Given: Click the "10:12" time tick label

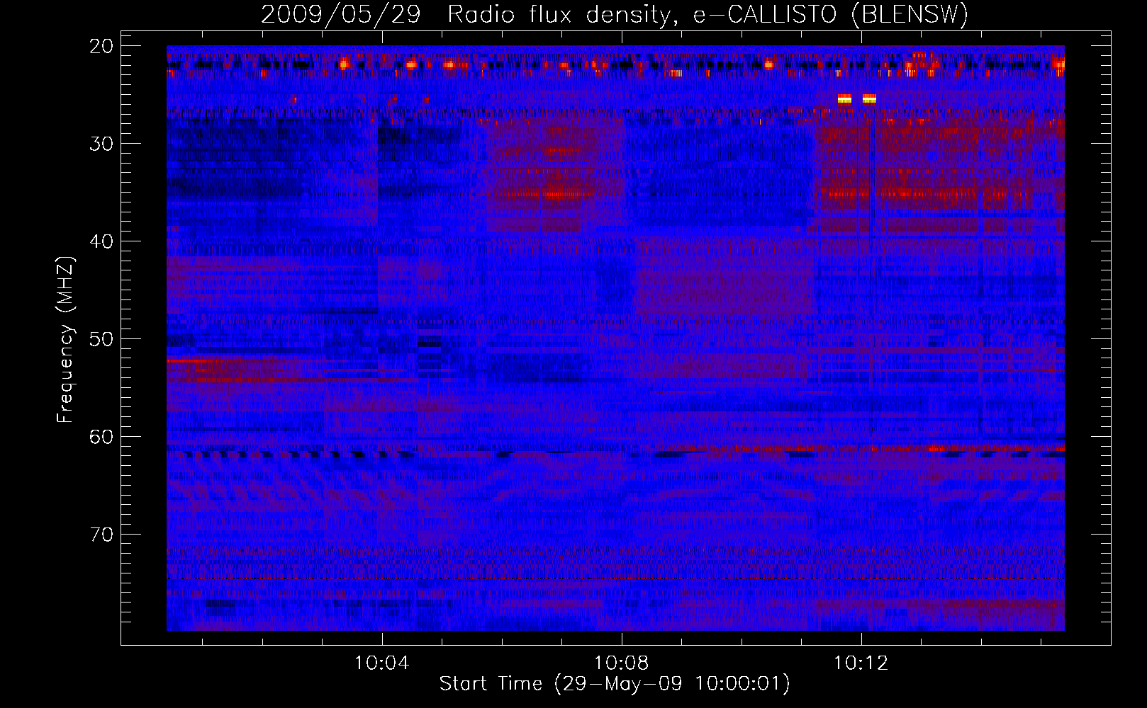Looking at the screenshot, I should tap(861, 663).
